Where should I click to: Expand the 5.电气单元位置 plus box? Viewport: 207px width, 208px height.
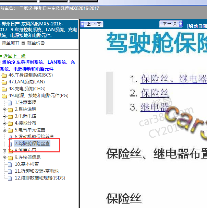pyautogui.click(x=4, y=130)
